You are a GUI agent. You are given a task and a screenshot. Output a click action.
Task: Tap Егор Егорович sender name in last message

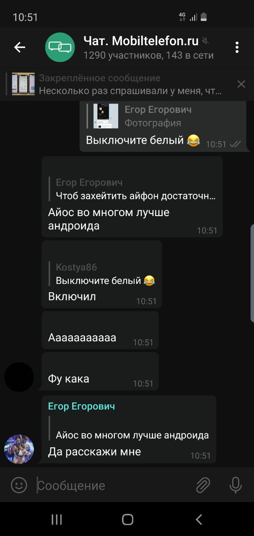tap(81, 406)
